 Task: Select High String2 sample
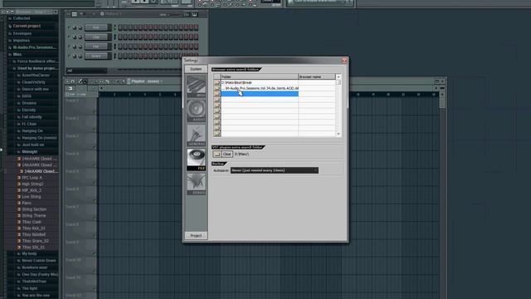32,184
